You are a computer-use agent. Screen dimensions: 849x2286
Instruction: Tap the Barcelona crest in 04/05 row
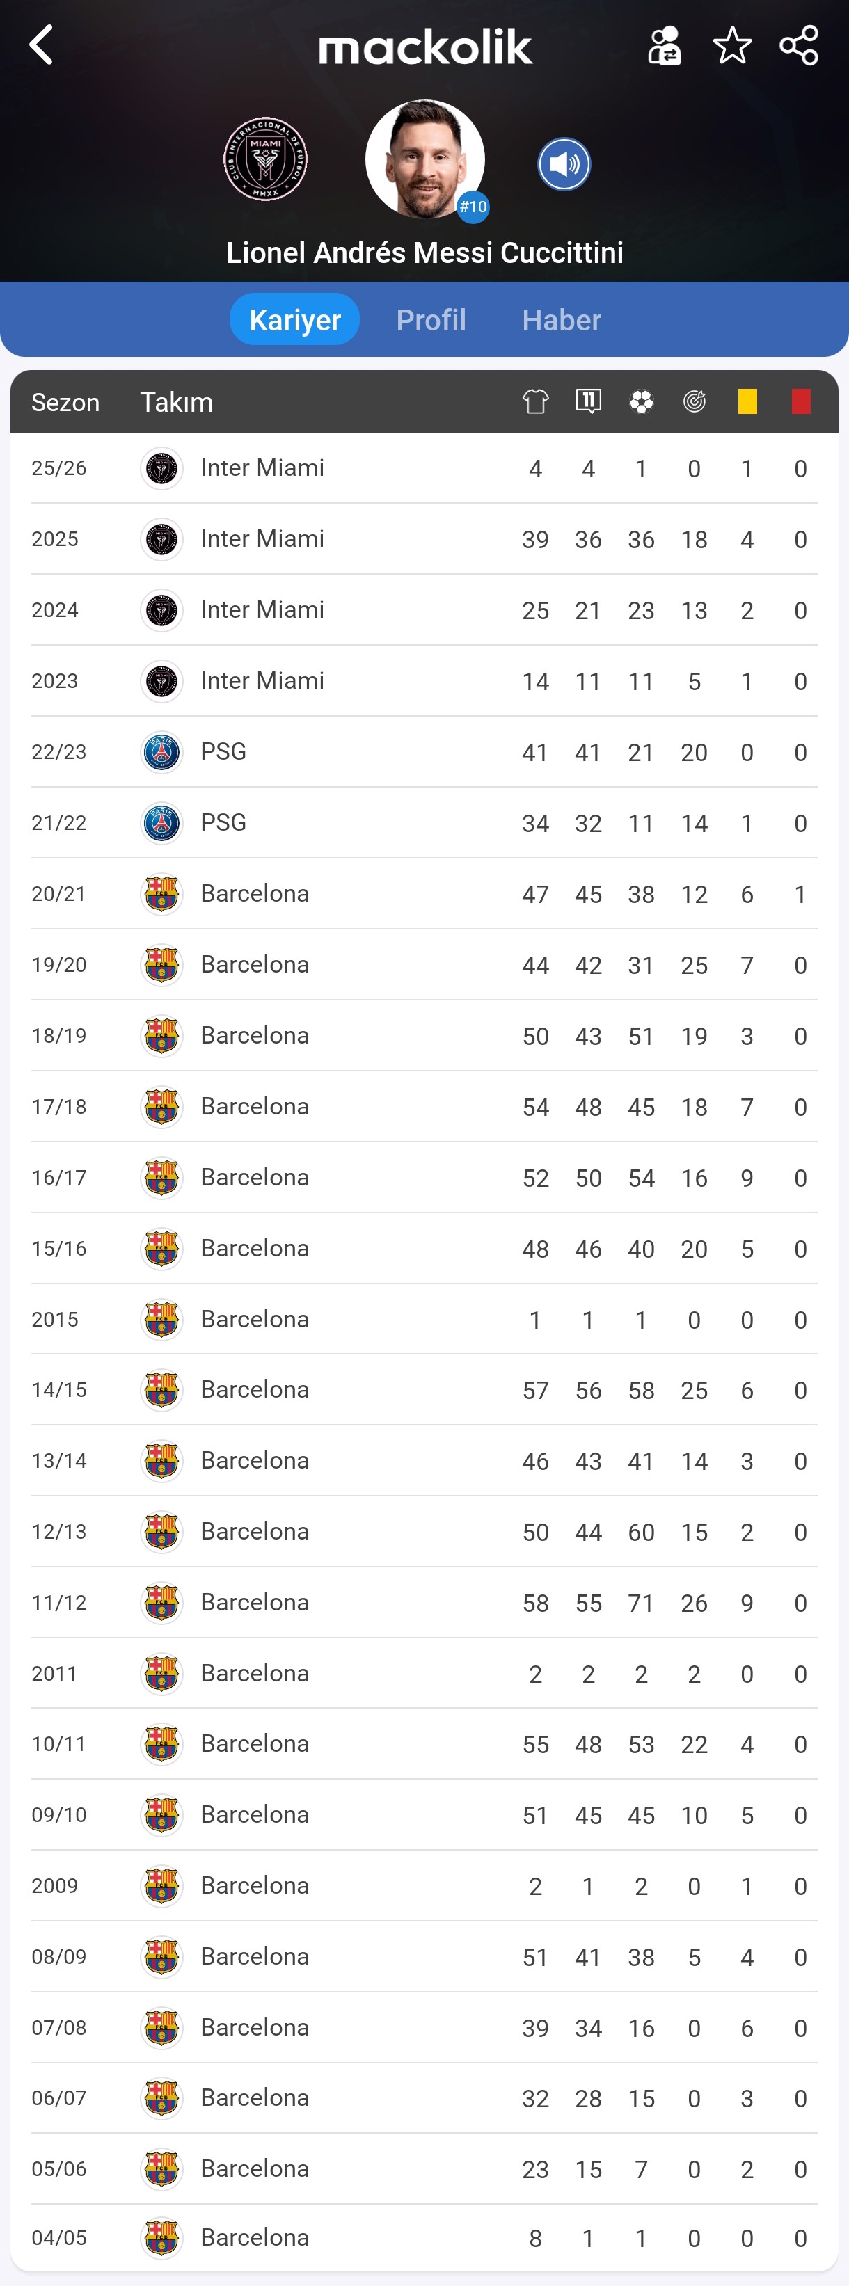(x=161, y=2238)
